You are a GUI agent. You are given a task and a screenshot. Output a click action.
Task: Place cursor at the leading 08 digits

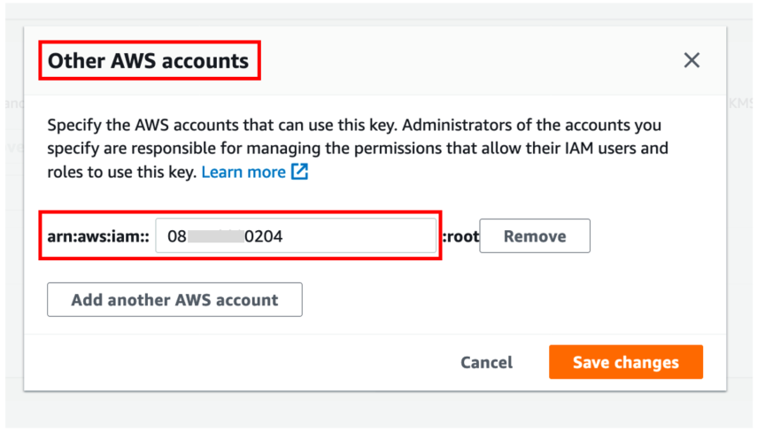pyautogui.click(x=177, y=236)
